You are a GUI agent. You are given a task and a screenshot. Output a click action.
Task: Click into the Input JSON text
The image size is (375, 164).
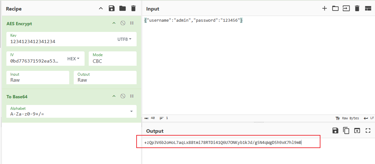(x=193, y=20)
